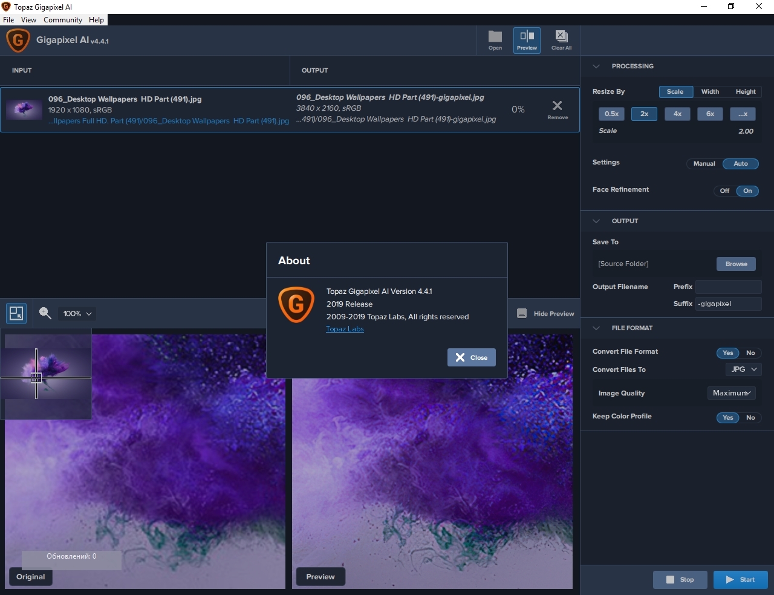Click the output filename gigapixel.jpg text

pos(390,97)
